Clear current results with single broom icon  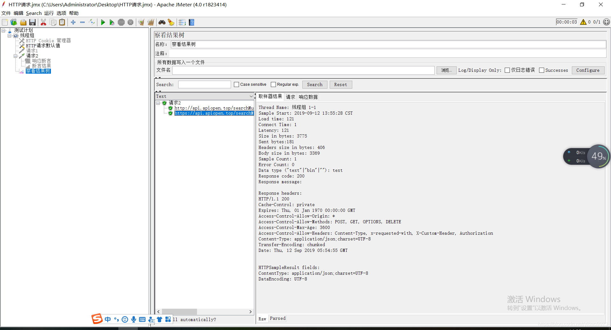[x=141, y=22]
